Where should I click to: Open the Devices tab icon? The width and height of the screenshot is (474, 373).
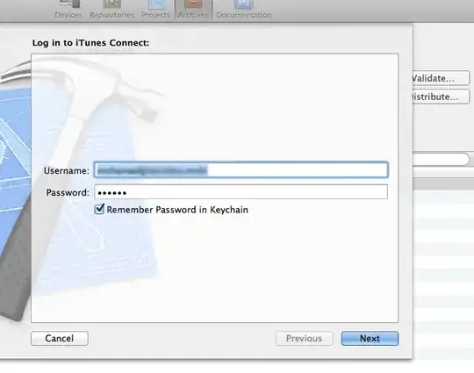coord(70,4)
